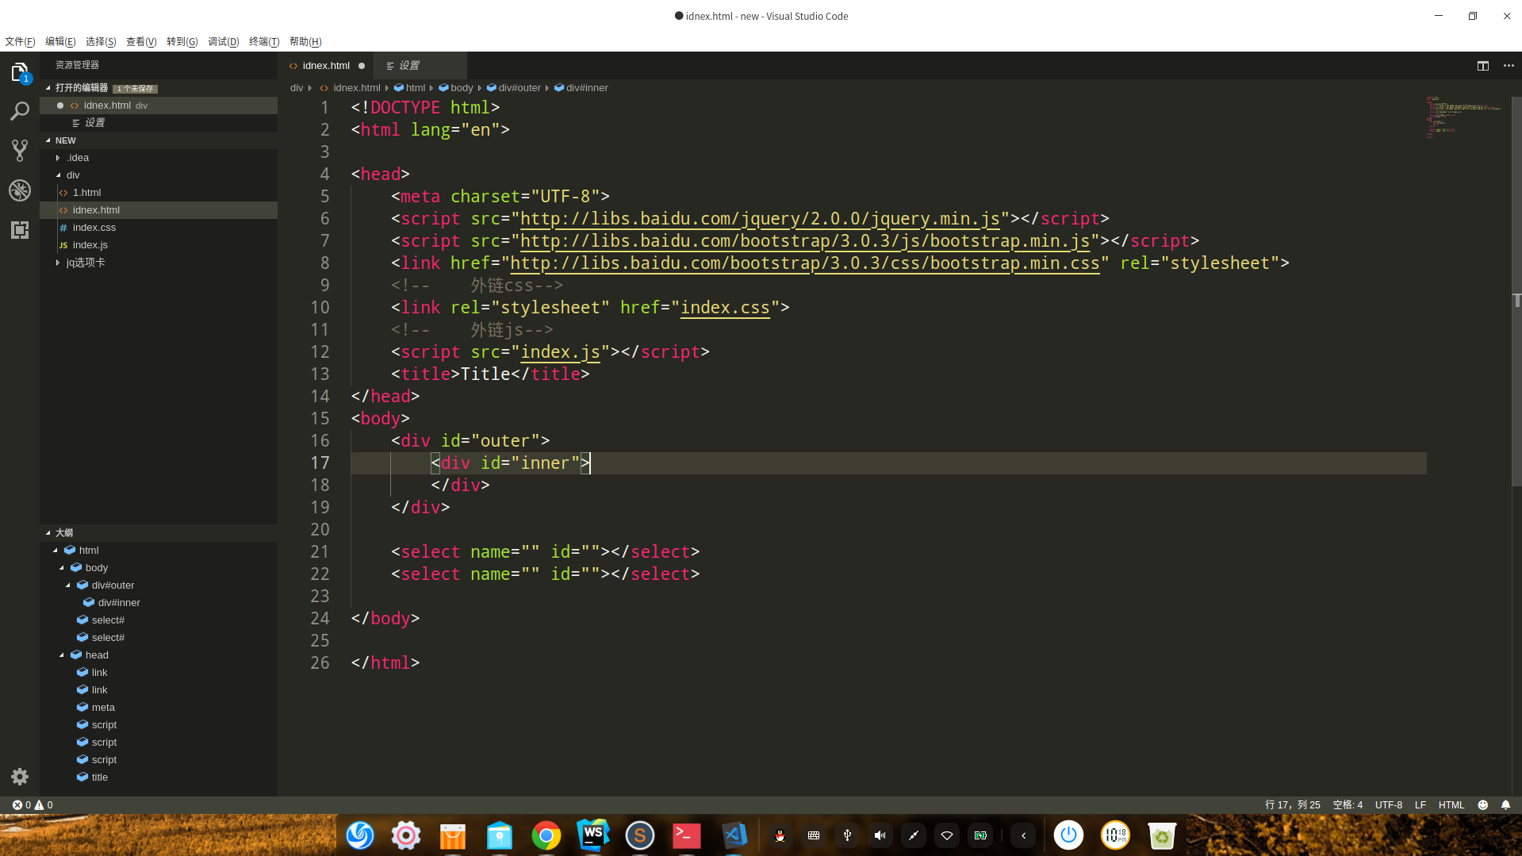Open the Source Control view
The image size is (1522, 856).
(19, 150)
